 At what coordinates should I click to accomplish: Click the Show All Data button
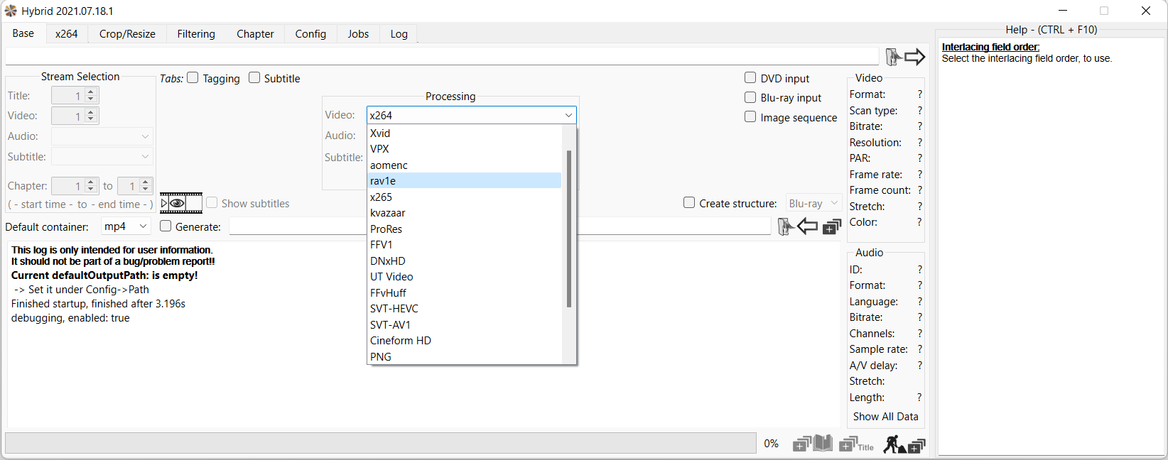coord(885,417)
